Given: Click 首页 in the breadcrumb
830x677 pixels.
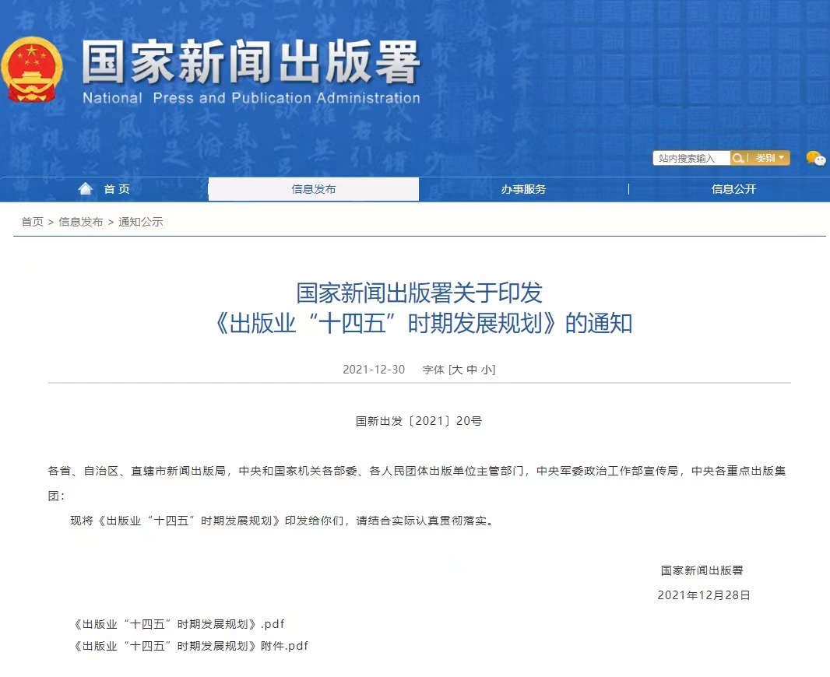Looking at the screenshot, I should pyautogui.click(x=32, y=222).
